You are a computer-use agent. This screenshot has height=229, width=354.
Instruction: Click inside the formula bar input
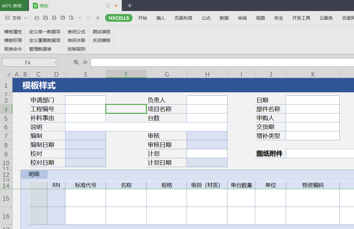point(220,62)
